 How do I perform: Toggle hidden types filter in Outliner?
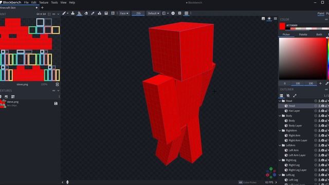pos(288,96)
